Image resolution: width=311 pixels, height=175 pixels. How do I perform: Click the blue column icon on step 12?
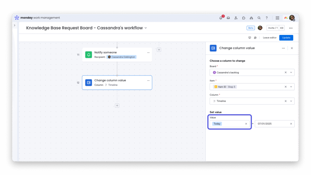[88, 83]
